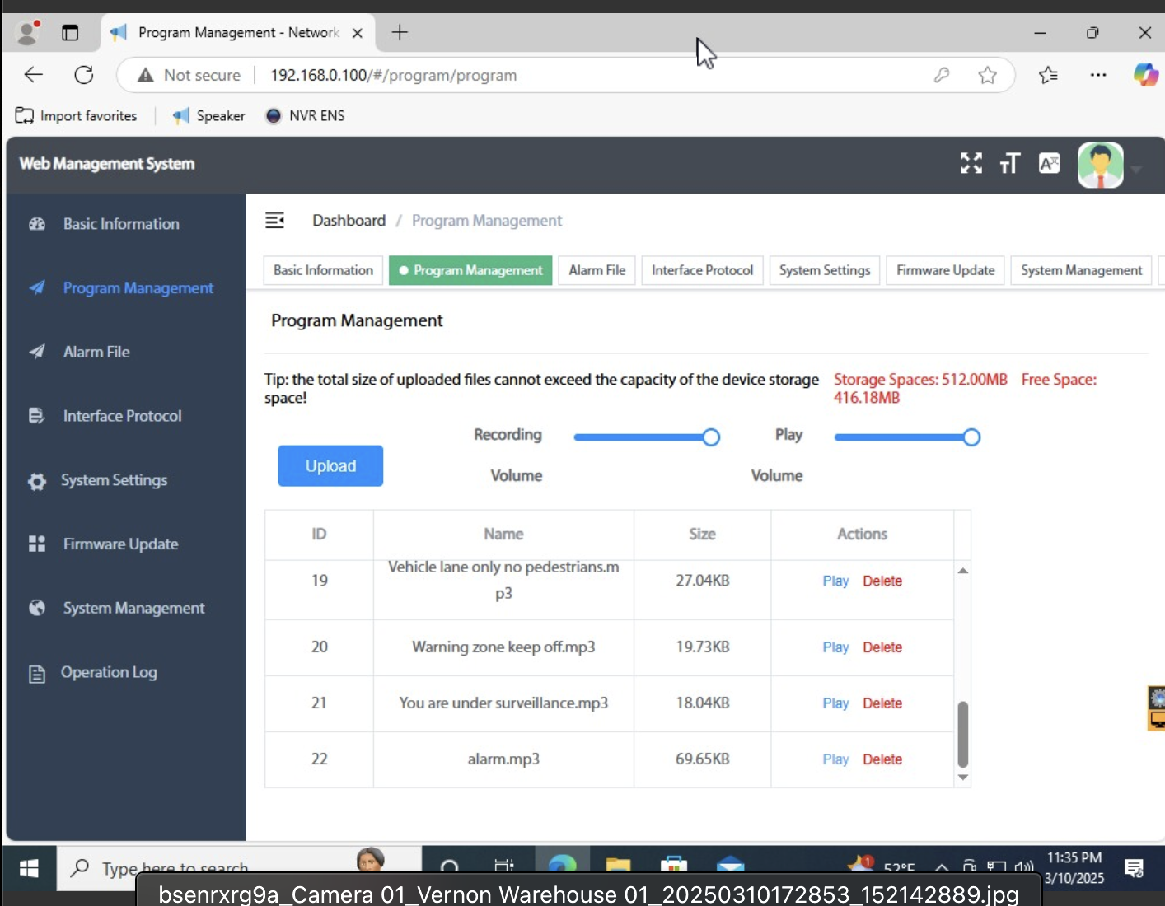Click Import favorites in bookmarks bar
The height and width of the screenshot is (906, 1165).
(x=77, y=116)
